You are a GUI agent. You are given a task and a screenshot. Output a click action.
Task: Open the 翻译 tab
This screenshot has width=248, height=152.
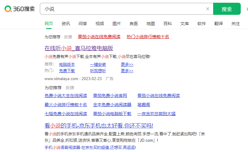[218, 24]
